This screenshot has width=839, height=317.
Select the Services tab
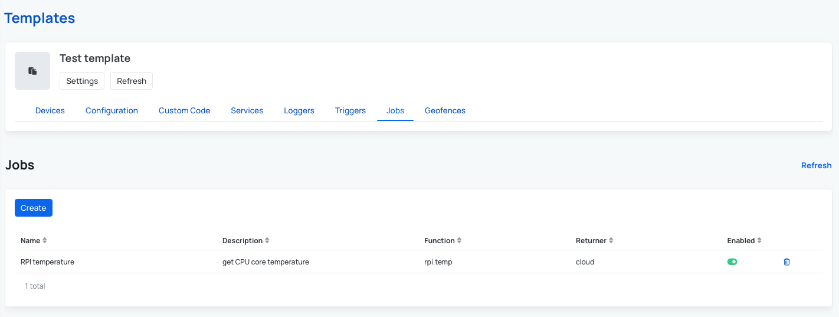[x=247, y=110]
